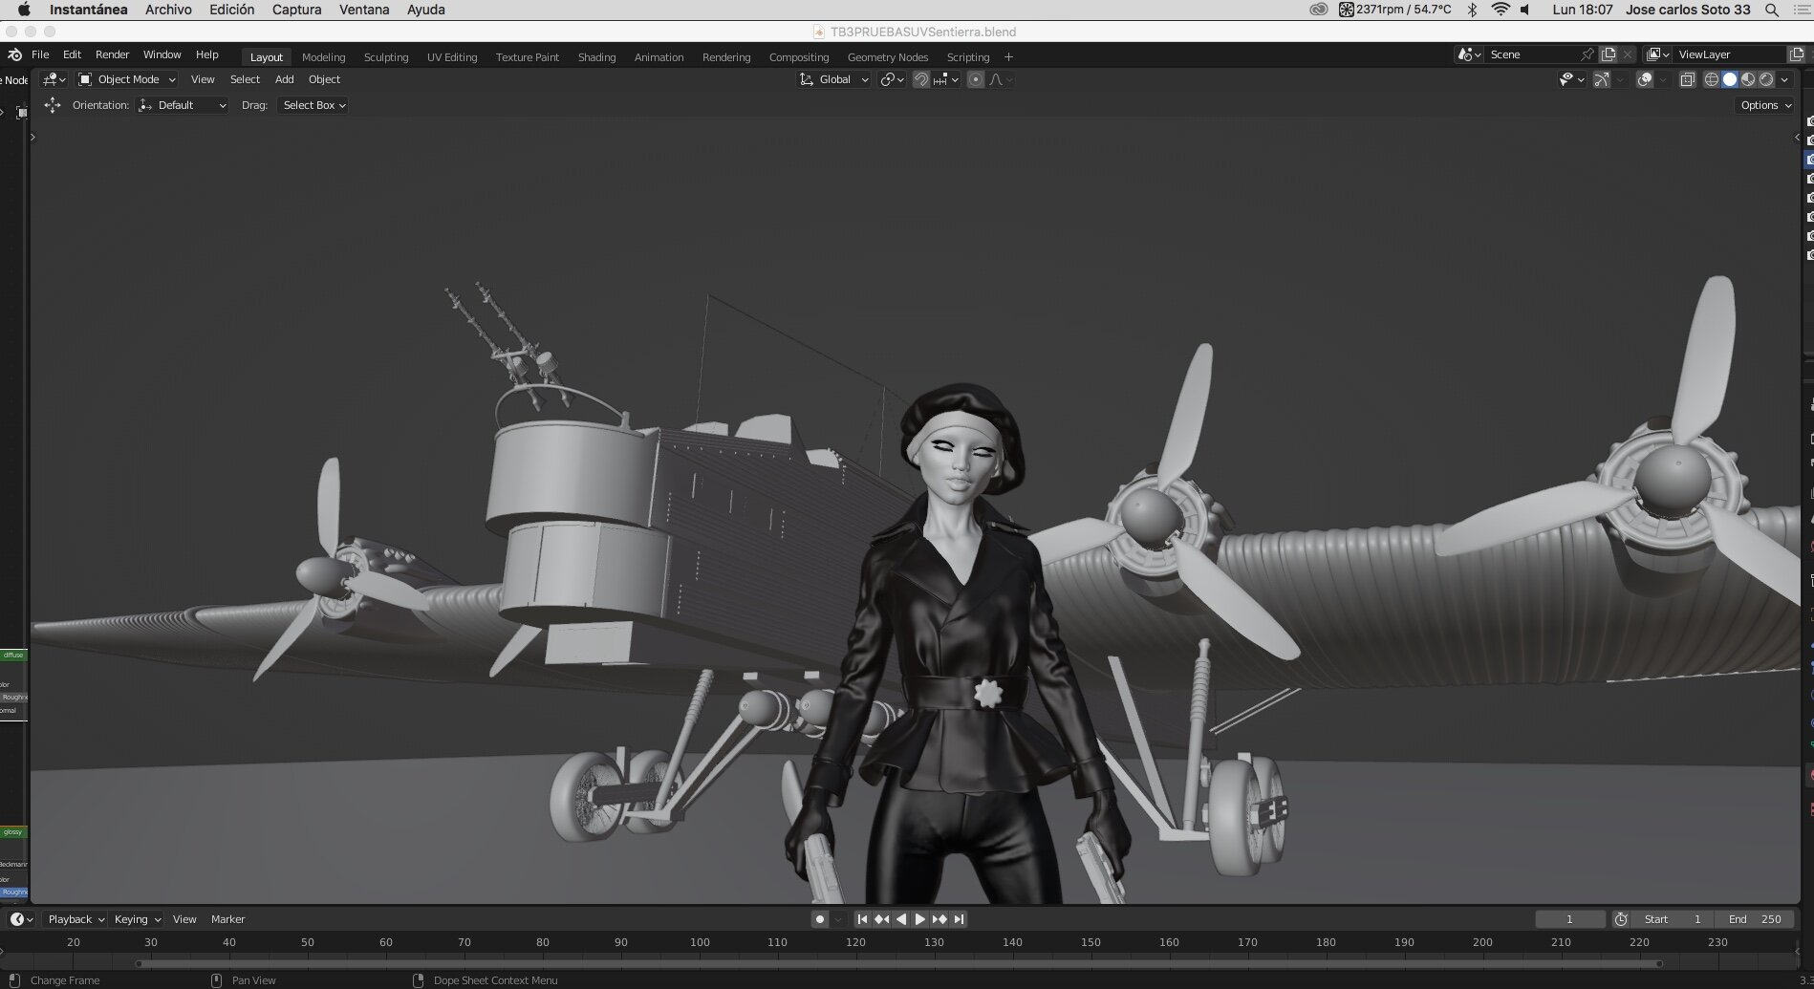The height and width of the screenshot is (989, 1814).
Task: Click the End frame field
Action: click(1755, 919)
